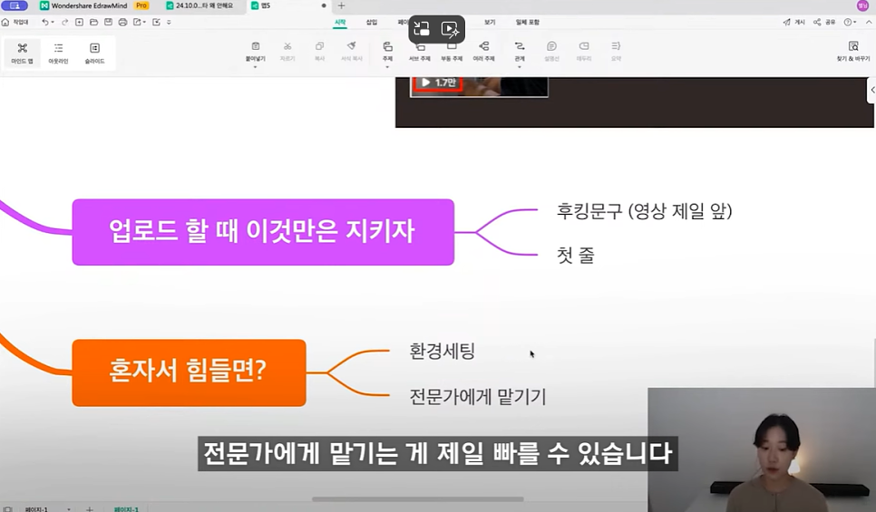The image size is (876, 512).
Task: Insert a Floating Topic (부동 주제)
Action: (452, 52)
